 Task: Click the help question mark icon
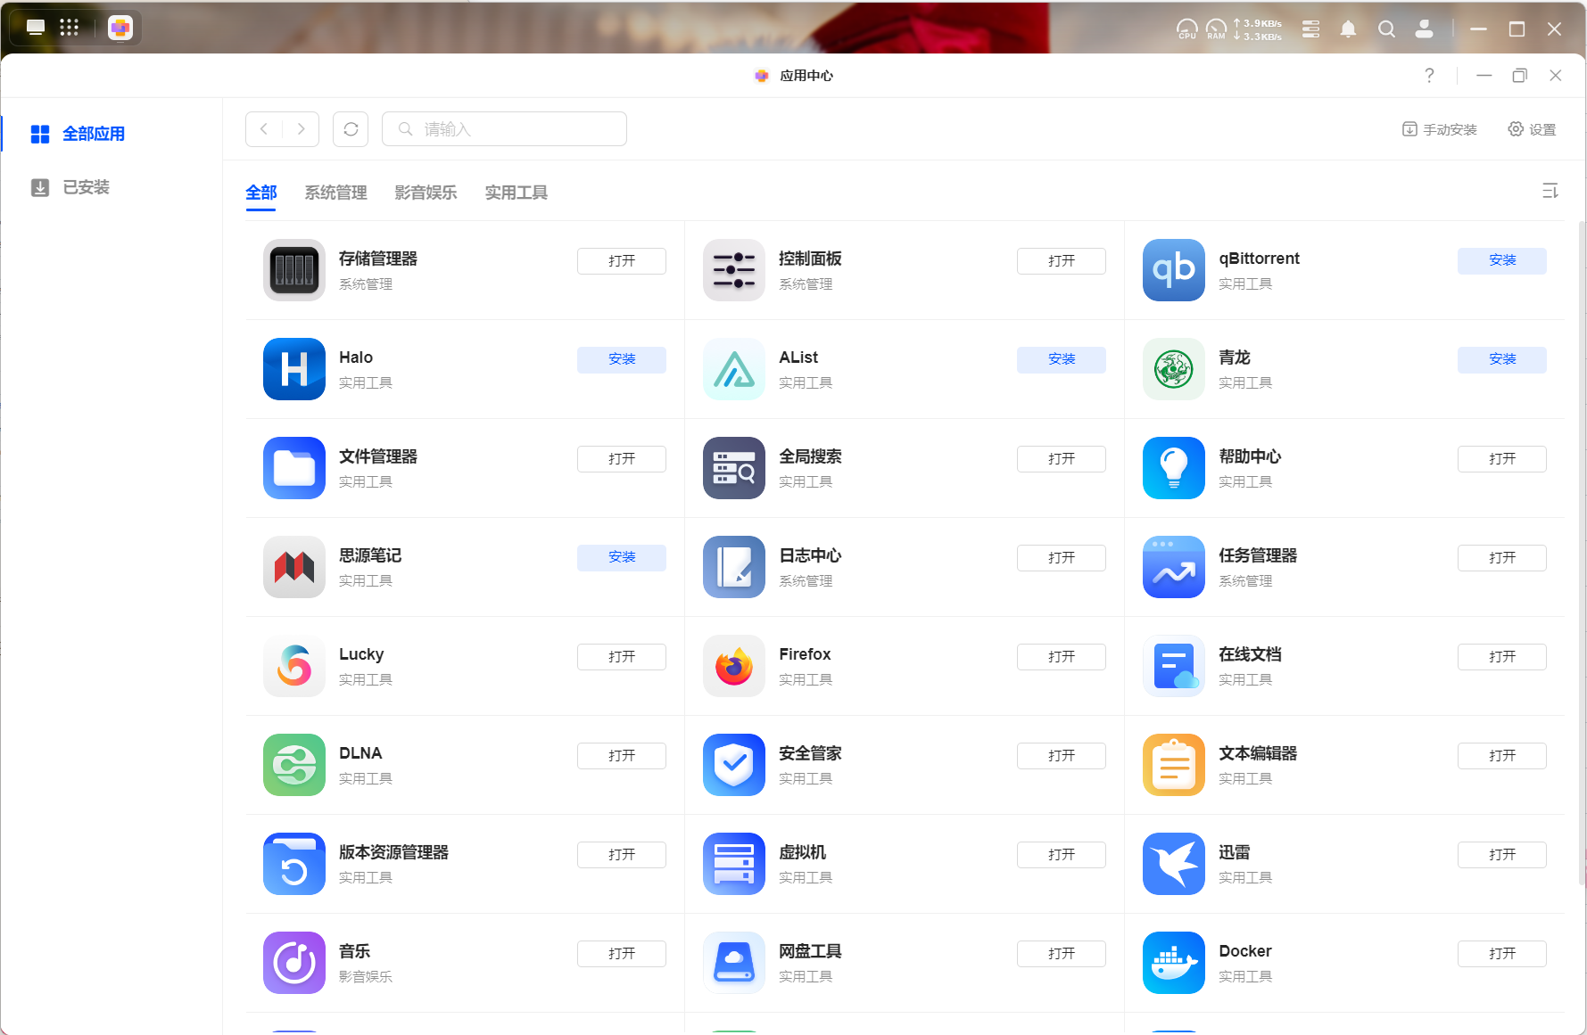point(1429,76)
